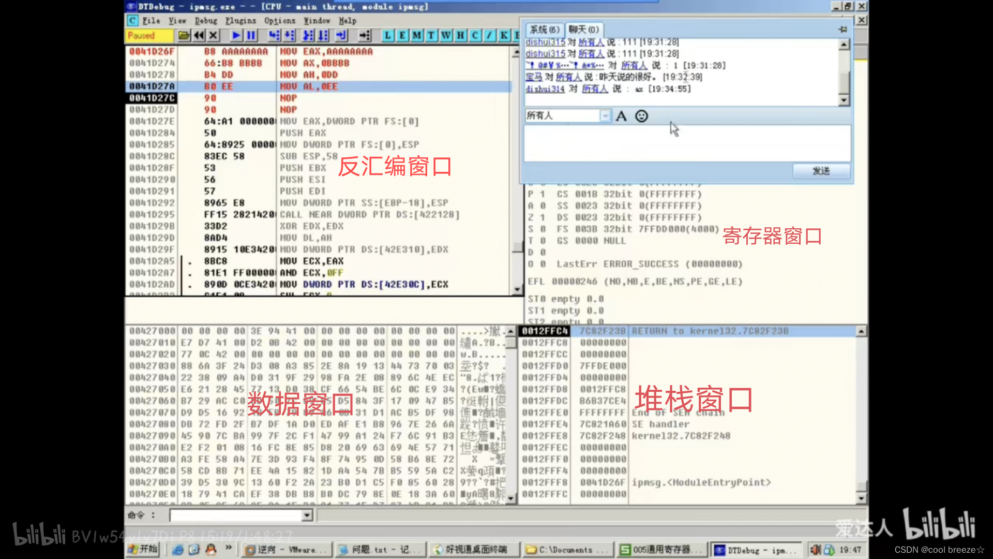The image size is (993, 559).
Task: Show the CPU window via the C toolbar icon
Action: click(475, 36)
